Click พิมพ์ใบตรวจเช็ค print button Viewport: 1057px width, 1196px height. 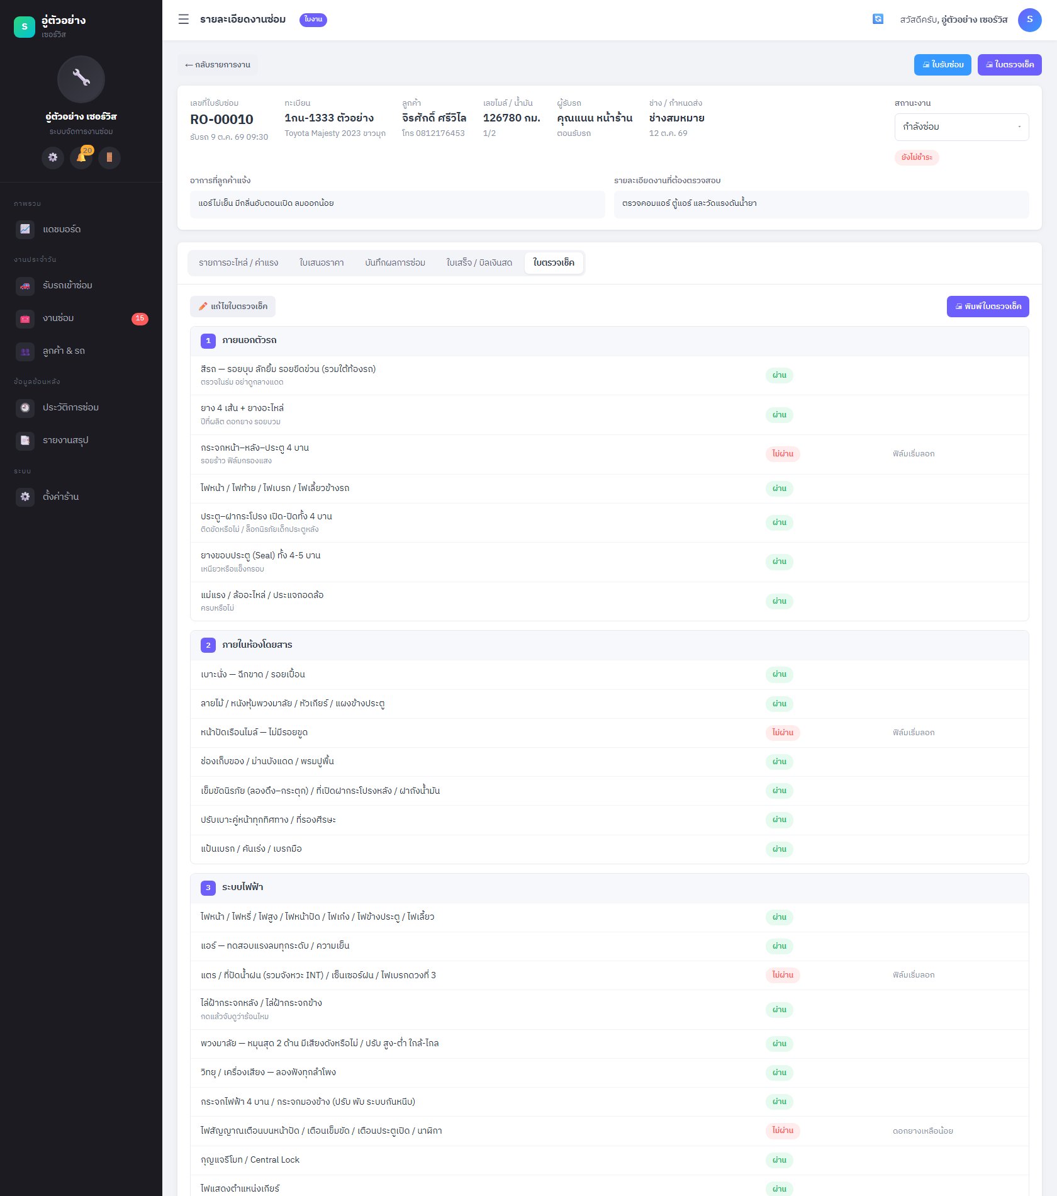[x=988, y=307]
